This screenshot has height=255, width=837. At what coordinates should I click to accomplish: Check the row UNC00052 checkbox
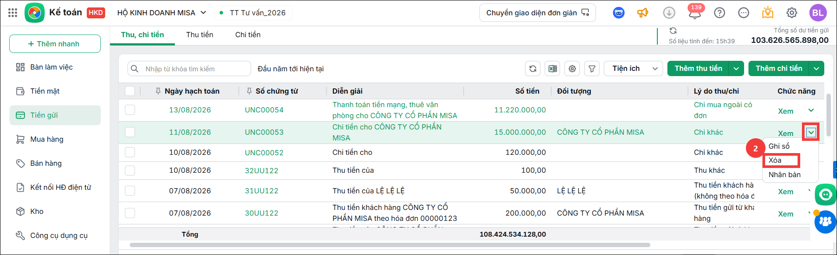tap(130, 152)
